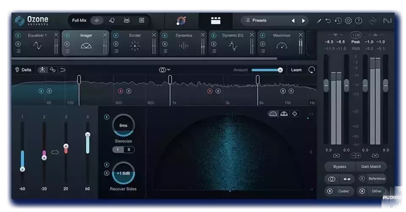Select the vocal balance head icon
The image size is (406, 212).
click(x=112, y=20)
